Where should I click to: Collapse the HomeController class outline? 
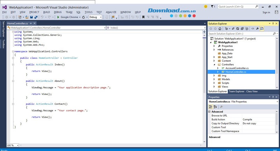point(13,58)
